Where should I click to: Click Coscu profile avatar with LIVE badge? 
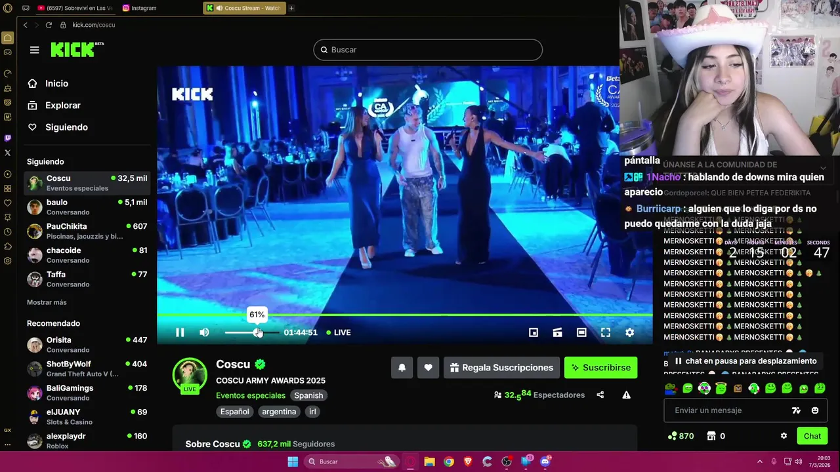pyautogui.click(x=190, y=375)
